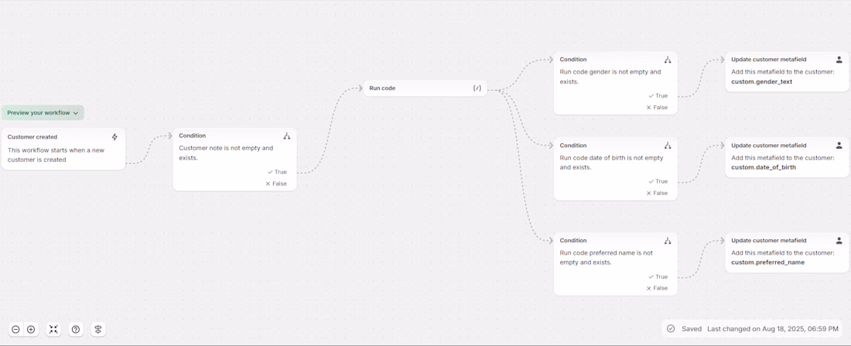Zoom out of the workflow canvas
The image size is (851, 346).
(15, 330)
